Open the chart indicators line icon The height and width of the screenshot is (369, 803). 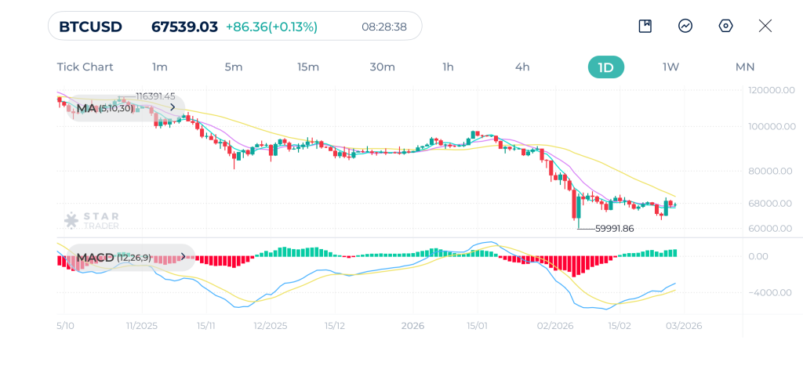coord(685,26)
